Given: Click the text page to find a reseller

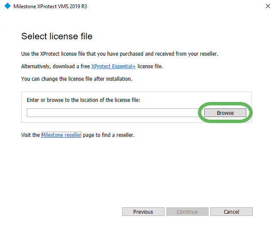Looking at the screenshot, I should [x=108, y=135].
